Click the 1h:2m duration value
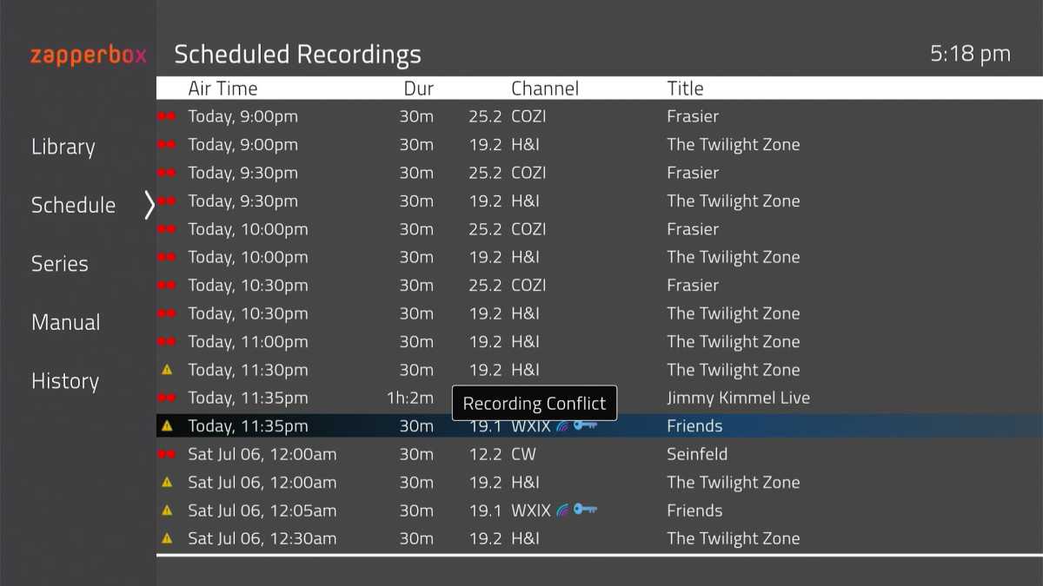Image resolution: width=1043 pixels, height=586 pixels. [410, 398]
